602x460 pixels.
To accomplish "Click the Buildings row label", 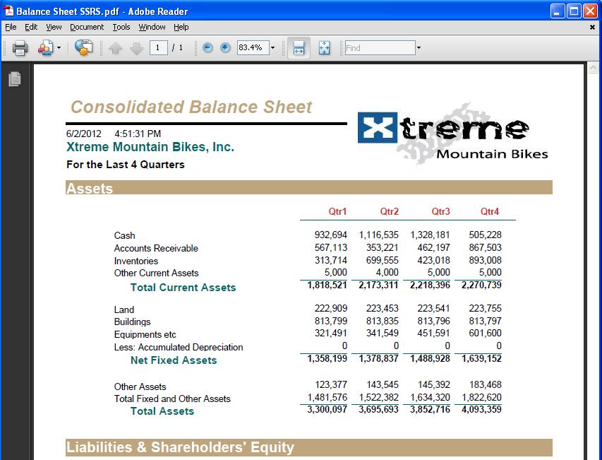I will pyautogui.click(x=133, y=322).
